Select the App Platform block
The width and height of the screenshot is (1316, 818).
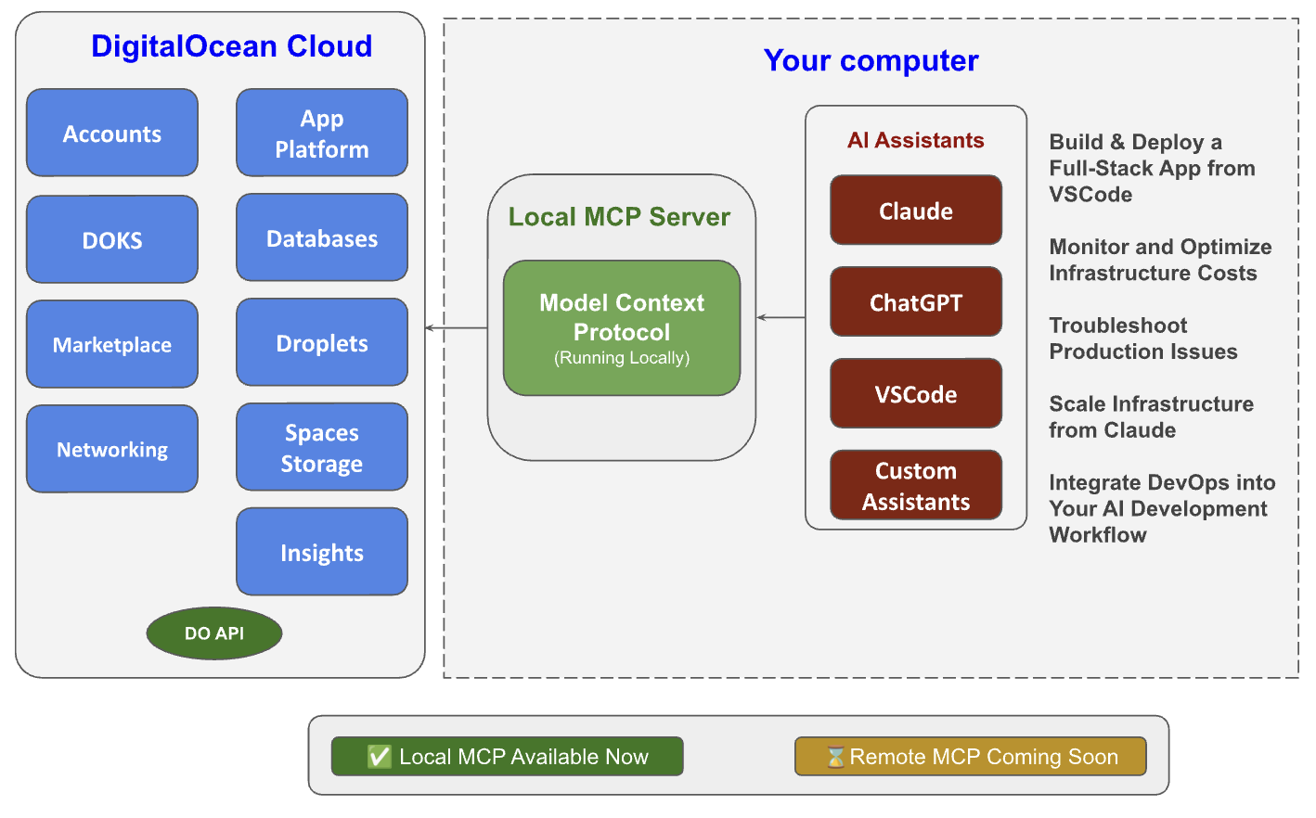321,134
